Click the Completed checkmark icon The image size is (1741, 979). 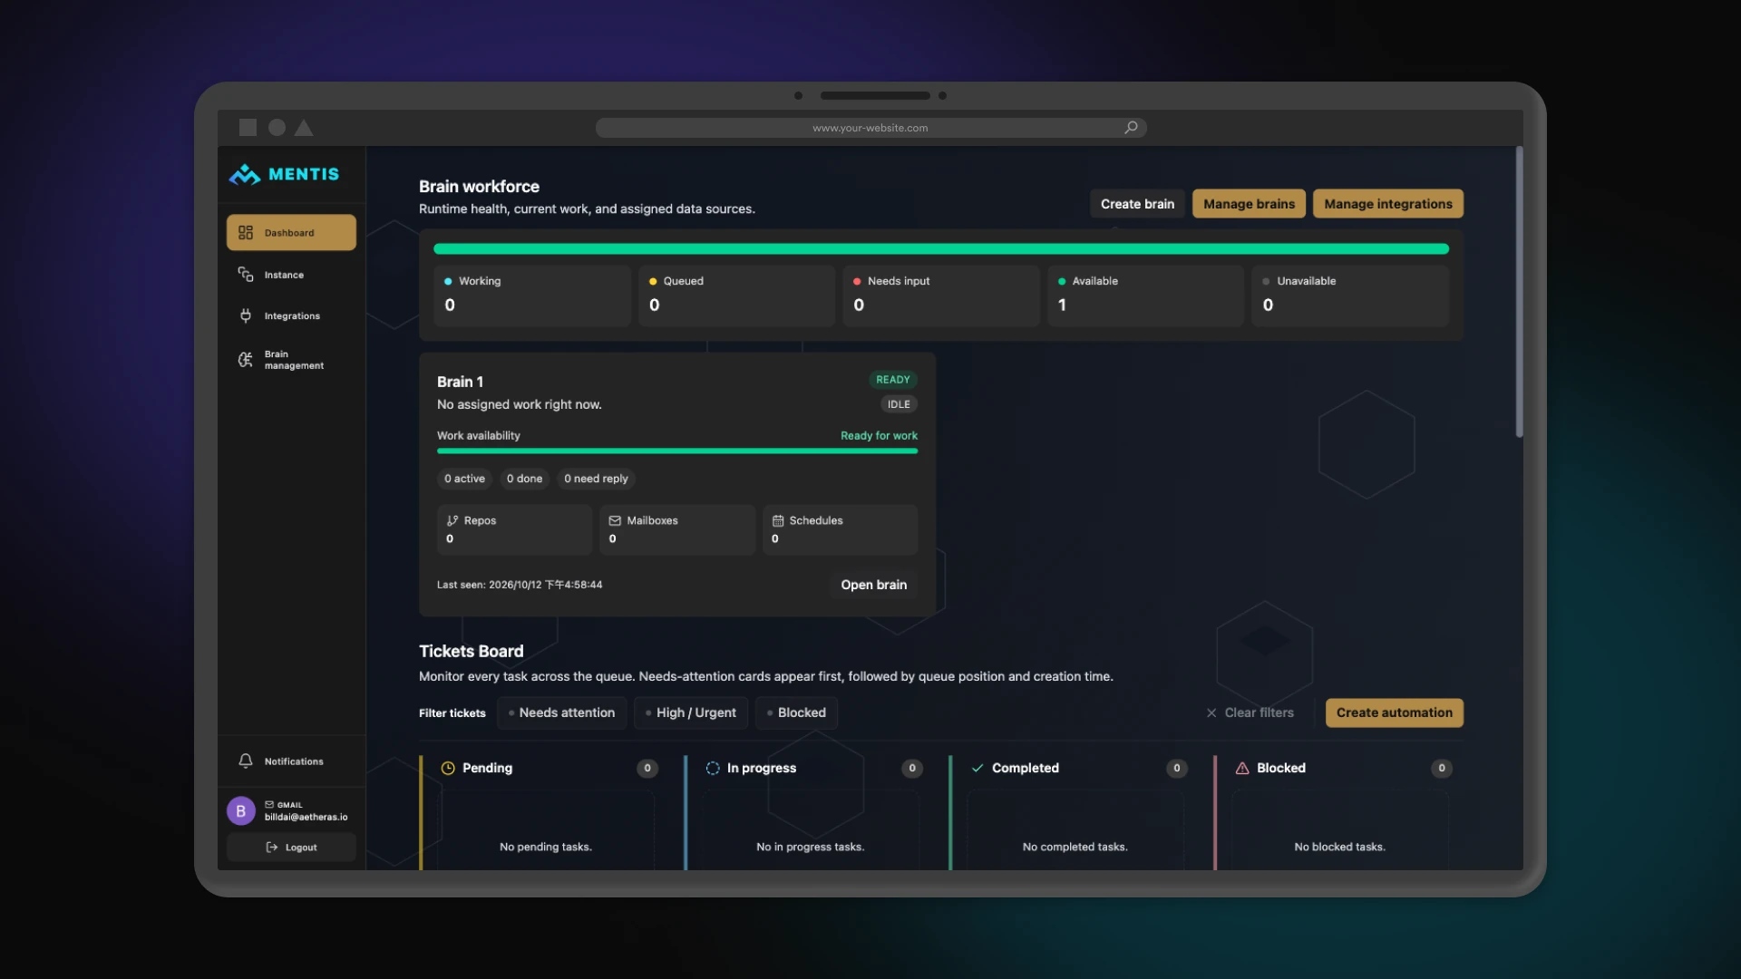pos(977,768)
